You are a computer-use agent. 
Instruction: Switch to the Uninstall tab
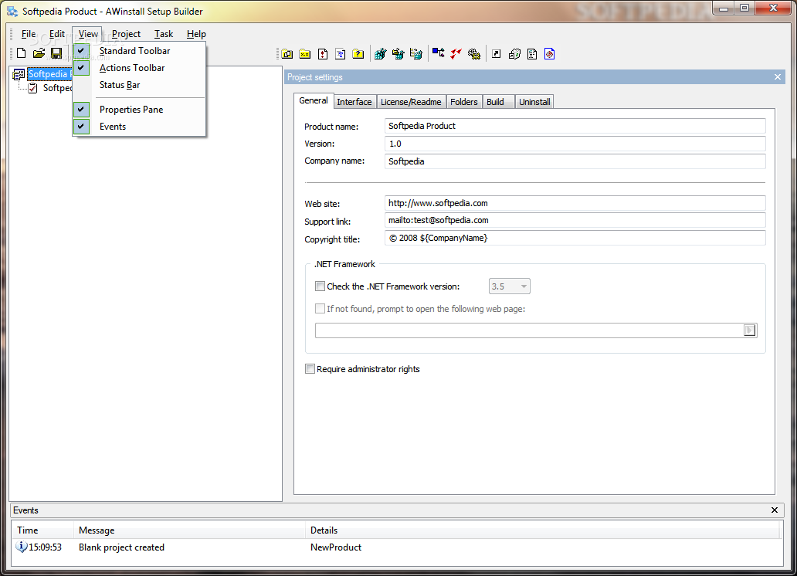coord(534,102)
